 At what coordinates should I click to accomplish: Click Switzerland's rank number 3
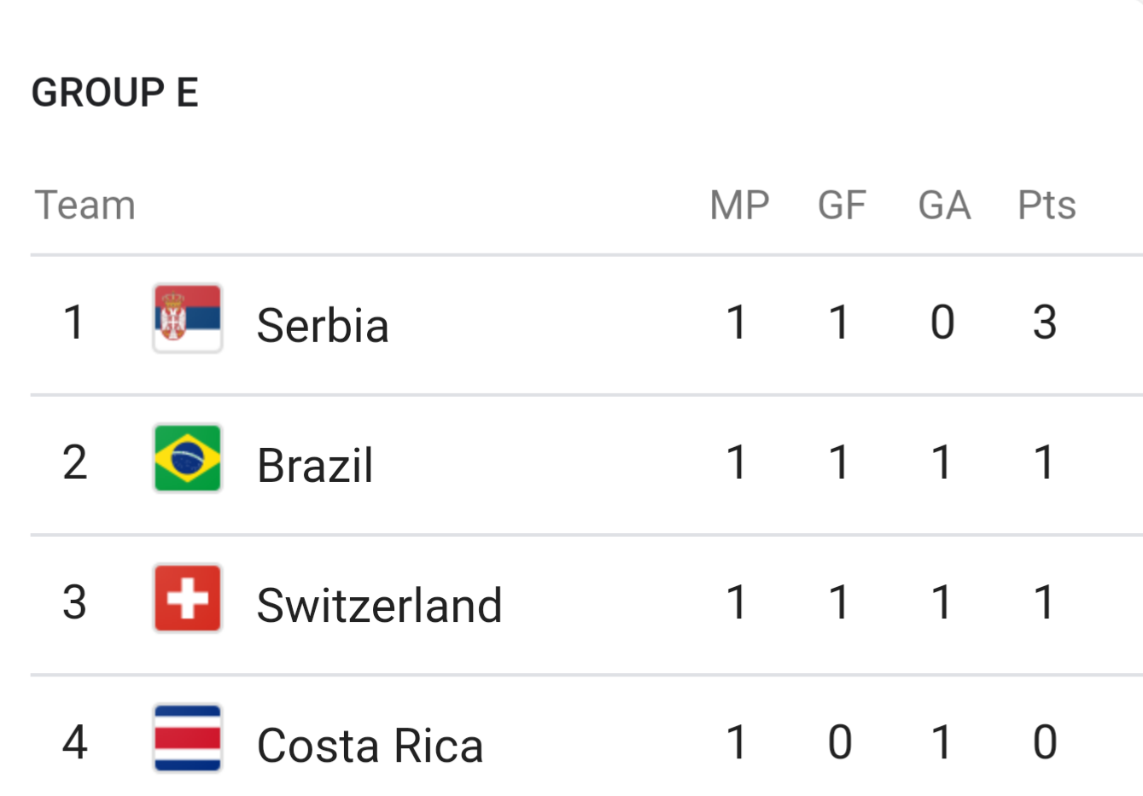coord(75,602)
